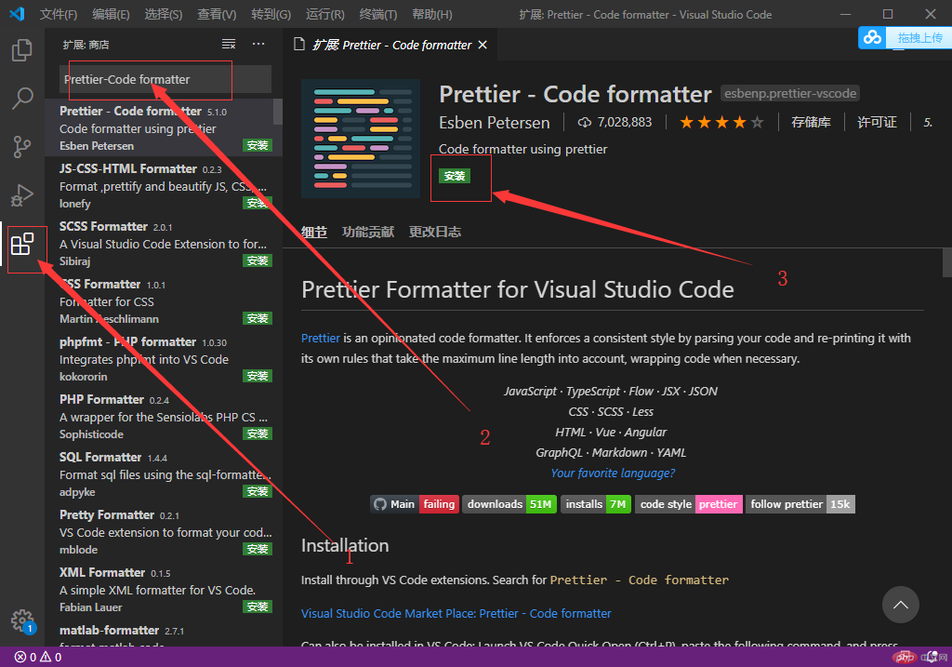This screenshot has width=952, height=667.
Task: Install CSS Formatter by Martin Aeschlimann
Action: 258,318
